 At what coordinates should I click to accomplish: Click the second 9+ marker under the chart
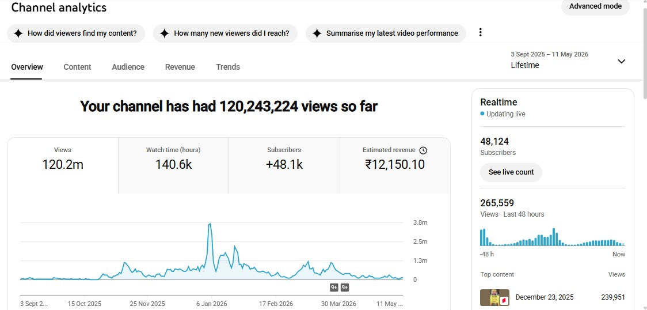(x=345, y=288)
